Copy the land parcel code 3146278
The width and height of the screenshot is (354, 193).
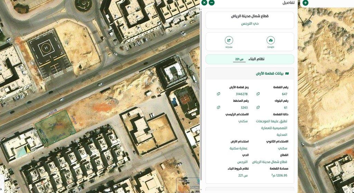(x=218, y=94)
